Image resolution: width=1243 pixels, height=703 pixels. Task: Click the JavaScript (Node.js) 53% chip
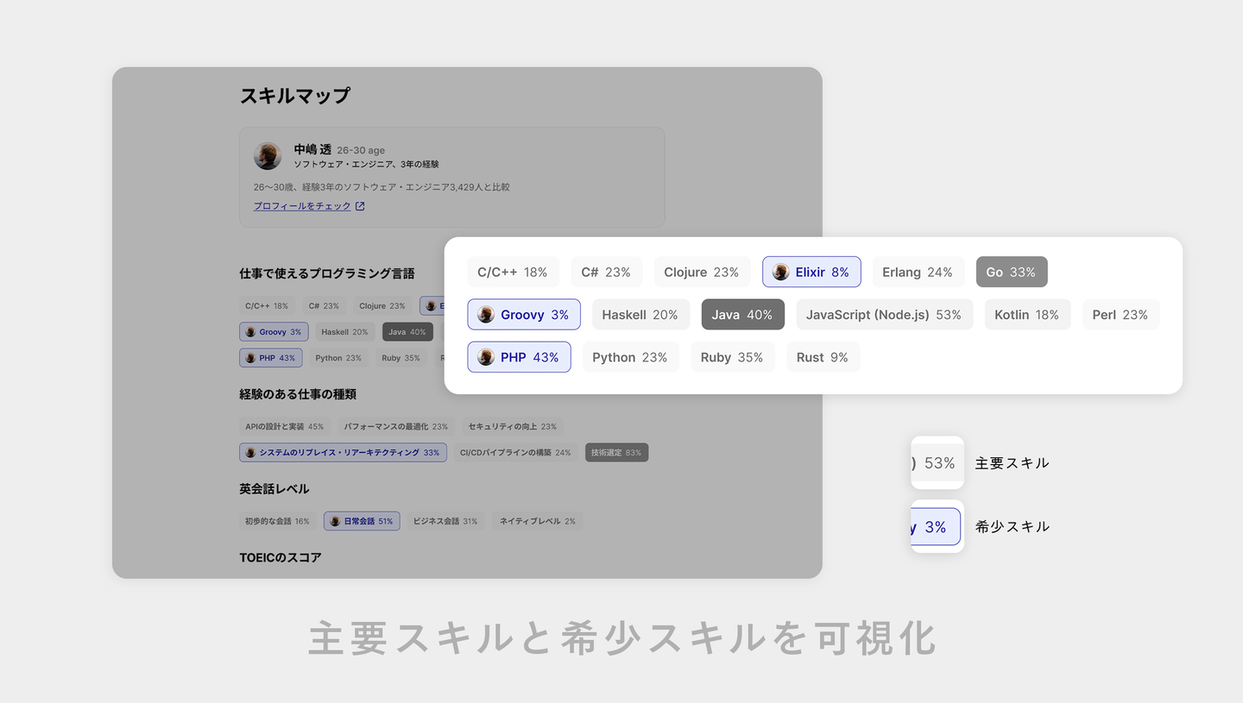tap(885, 315)
